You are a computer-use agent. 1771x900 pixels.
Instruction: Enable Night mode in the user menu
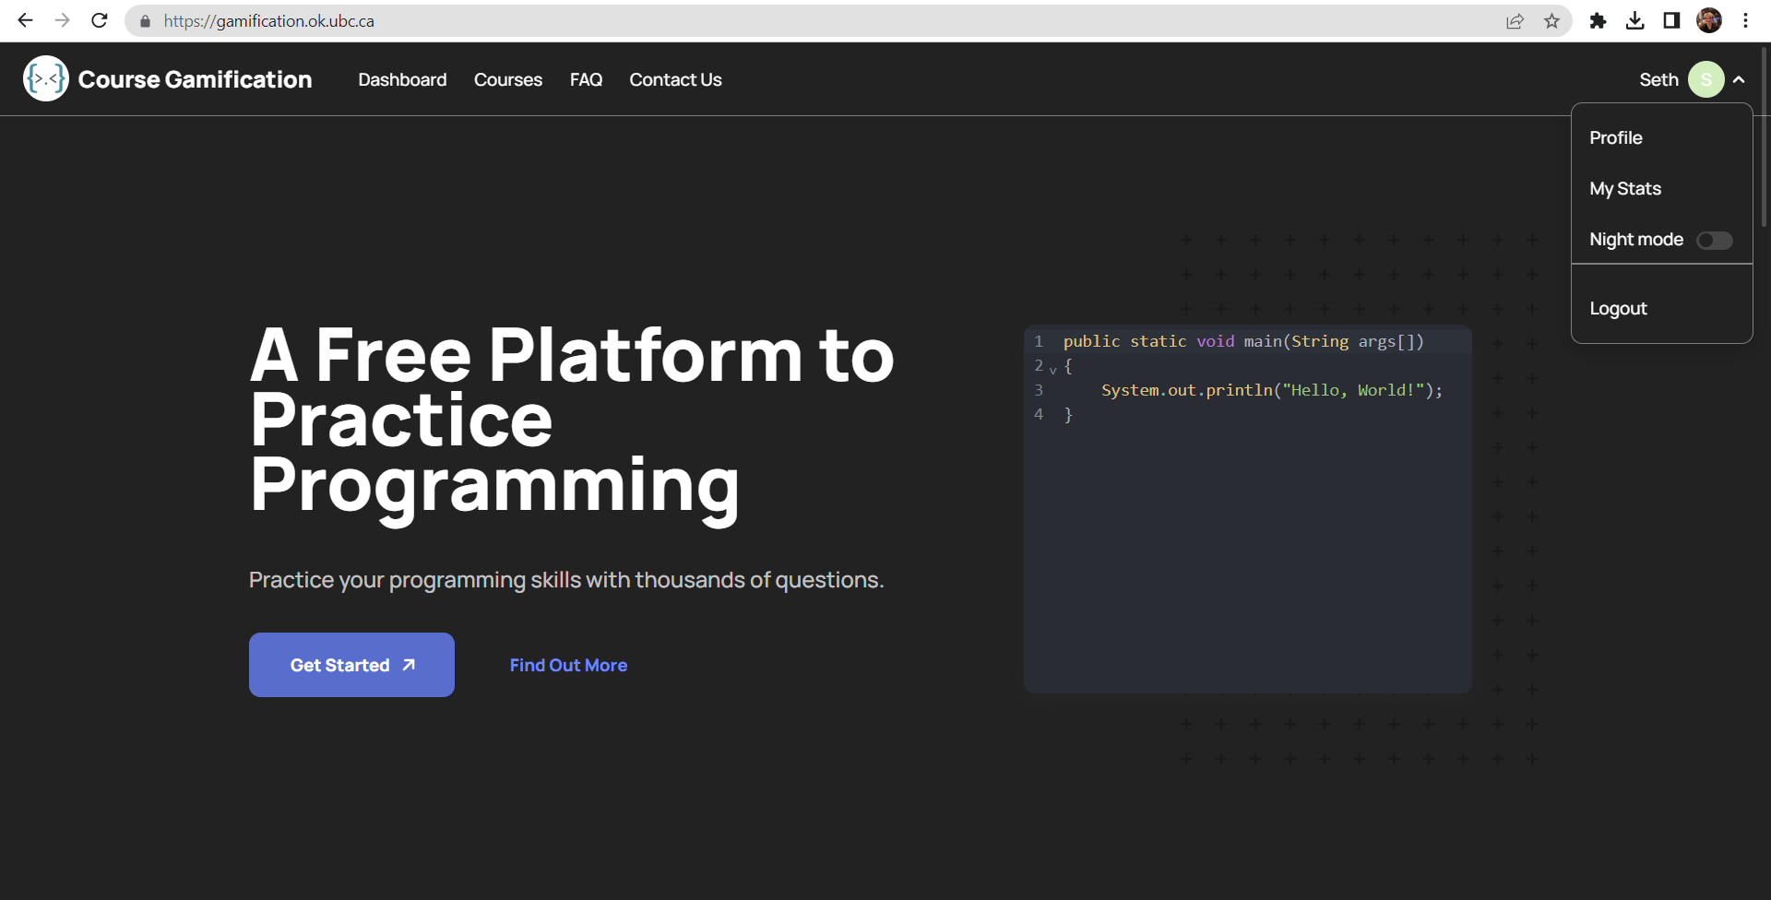click(1714, 240)
